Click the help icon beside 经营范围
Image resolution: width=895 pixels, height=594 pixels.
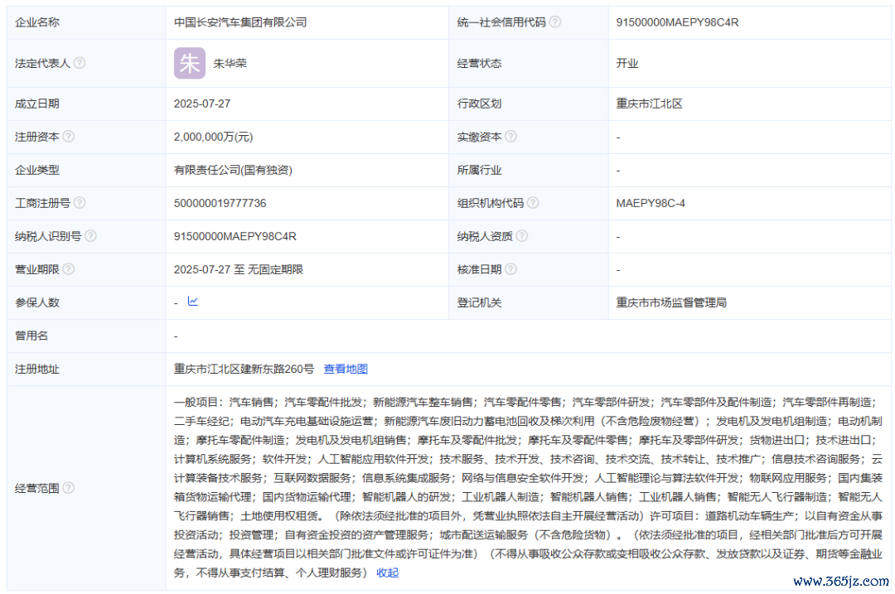[69, 488]
